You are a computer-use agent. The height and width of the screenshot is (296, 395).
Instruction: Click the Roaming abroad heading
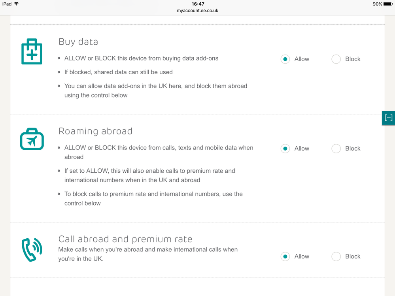[x=95, y=131]
